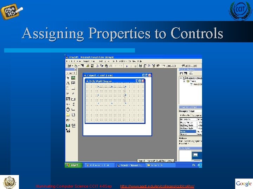
Task: Click the General tab in the toolbox
Action: (71, 73)
